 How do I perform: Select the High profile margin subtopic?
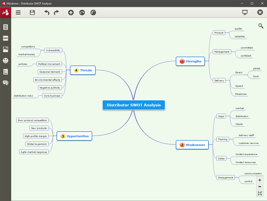click(35, 136)
